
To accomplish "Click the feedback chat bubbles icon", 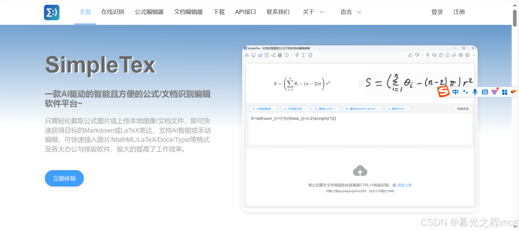I will click(434, 55).
